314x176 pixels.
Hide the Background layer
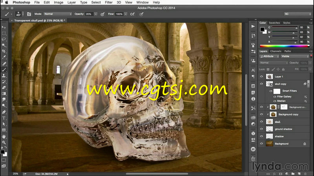click(261, 144)
